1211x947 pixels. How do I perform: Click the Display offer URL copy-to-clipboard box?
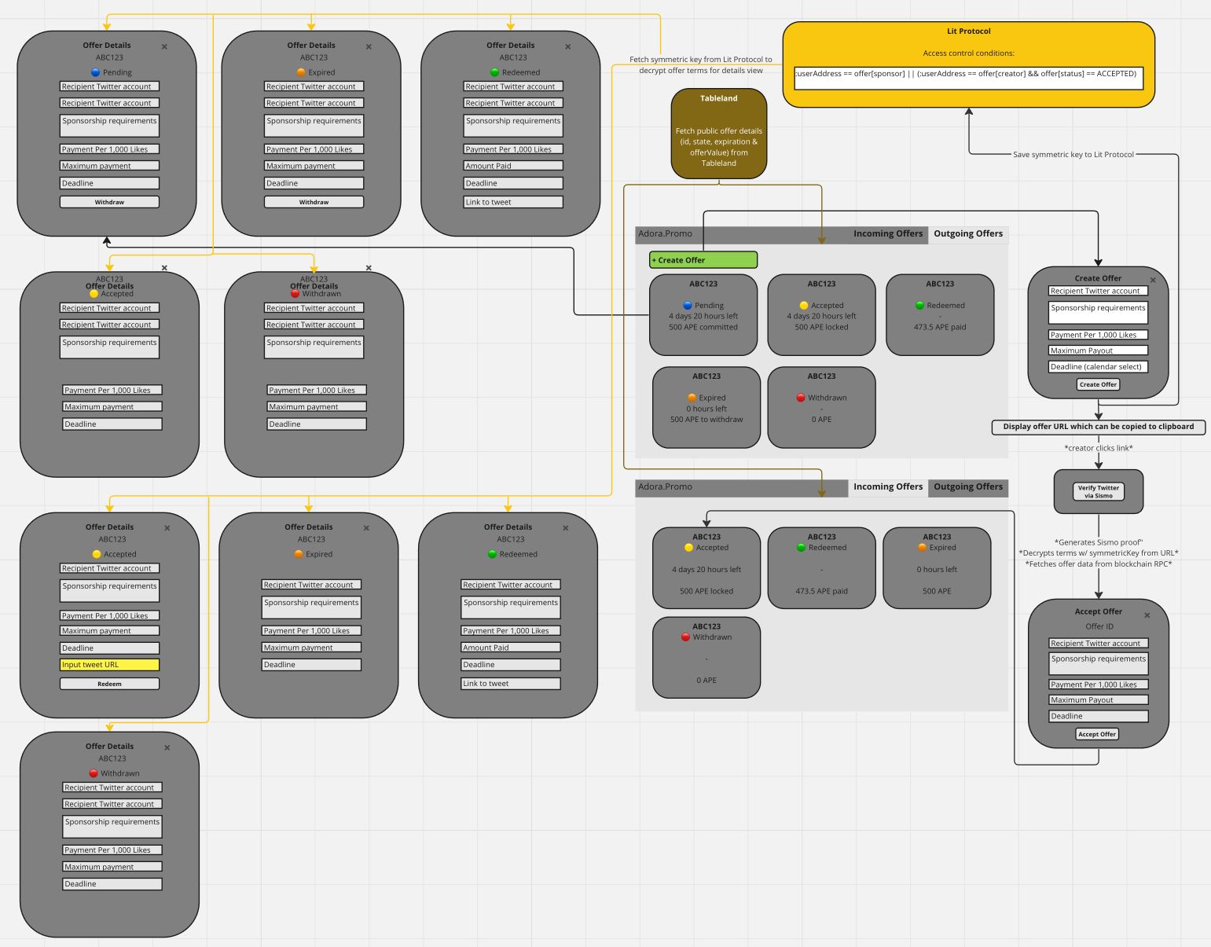pos(1098,427)
